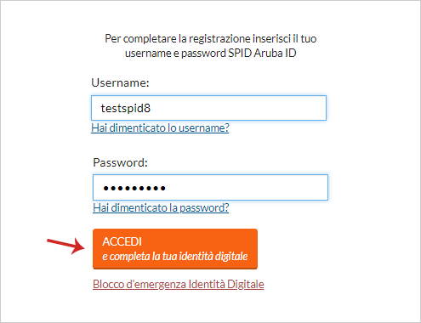
Task: Focus the Username input field
Action: (208, 108)
